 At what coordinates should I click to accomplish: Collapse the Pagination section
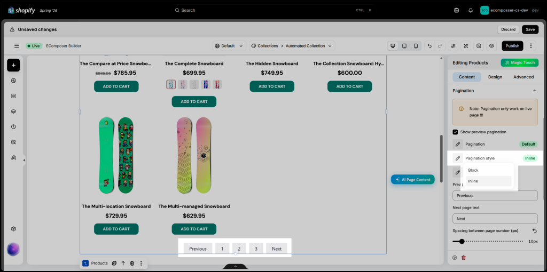coord(534,91)
